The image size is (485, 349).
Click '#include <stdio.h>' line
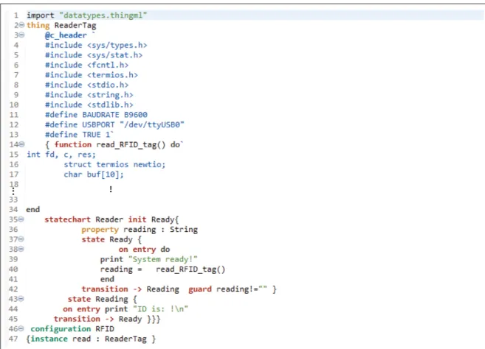pyautogui.click(x=86, y=85)
